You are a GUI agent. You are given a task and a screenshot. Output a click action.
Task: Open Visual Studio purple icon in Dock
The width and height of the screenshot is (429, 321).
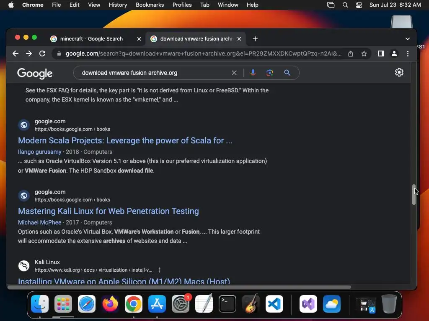308,304
